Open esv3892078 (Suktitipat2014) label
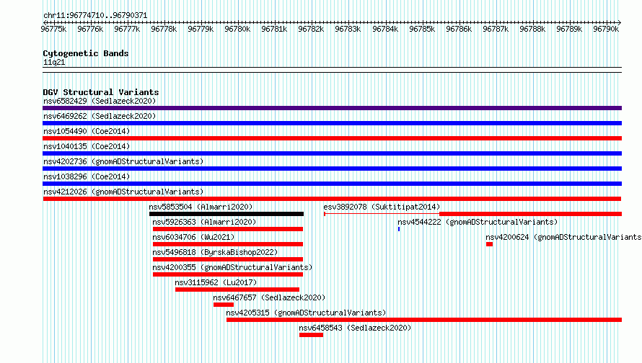The image size is (642, 363). pyautogui.click(x=382, y=207)
